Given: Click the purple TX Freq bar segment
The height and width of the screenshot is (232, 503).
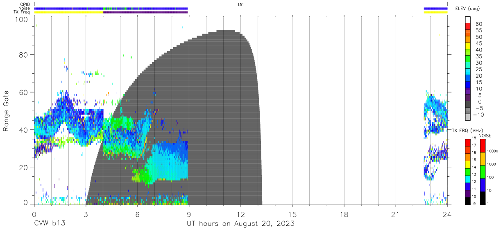Looking at the screenshot, I should pos(145,12).
